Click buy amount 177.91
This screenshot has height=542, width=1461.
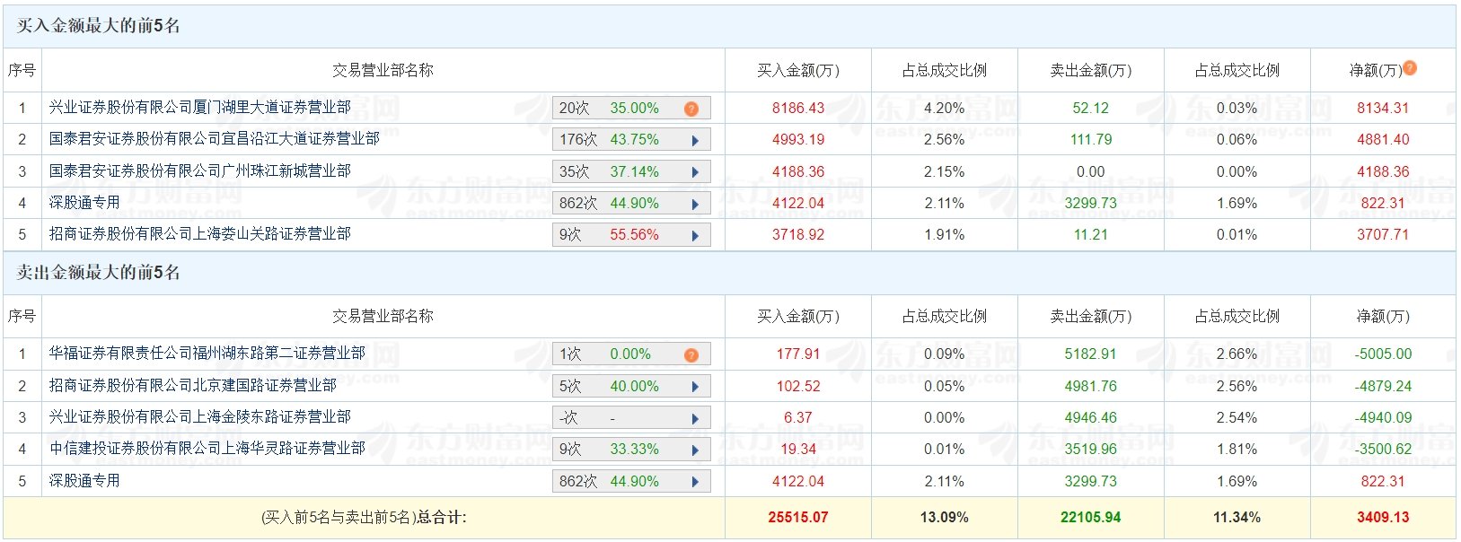[798, 354]
